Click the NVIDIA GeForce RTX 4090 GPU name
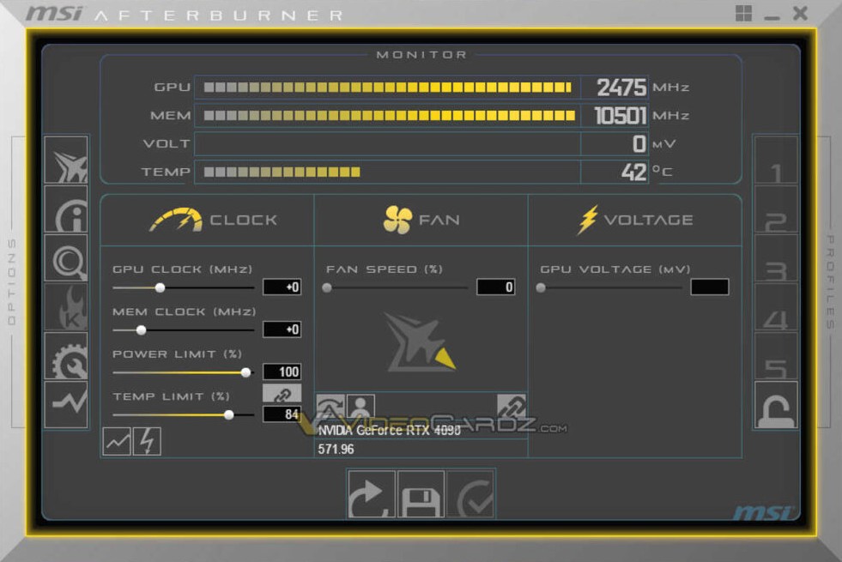Viewport: 842px width, 562px height. [390, 431]
